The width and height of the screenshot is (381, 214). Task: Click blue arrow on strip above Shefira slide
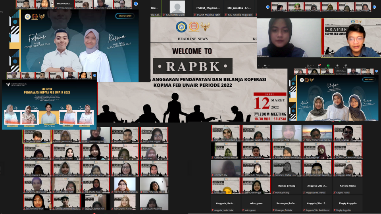click(376, 71)
